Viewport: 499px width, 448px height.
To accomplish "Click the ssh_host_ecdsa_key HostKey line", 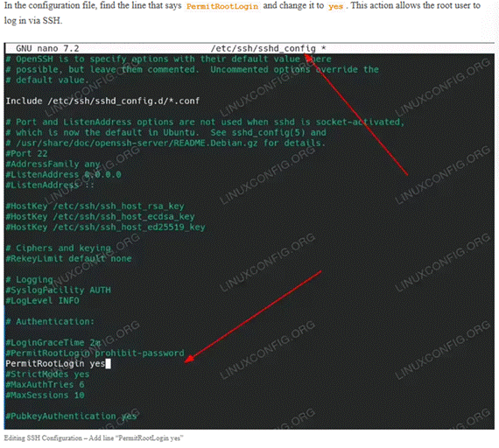I will point(100,217).
